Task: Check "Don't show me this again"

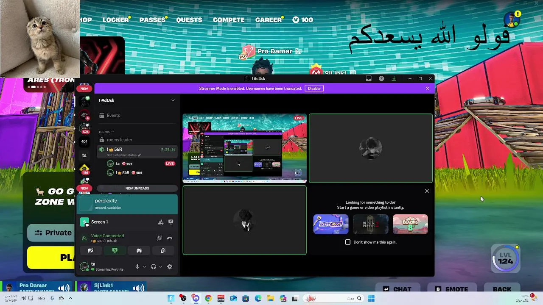Action: point(348,242)
